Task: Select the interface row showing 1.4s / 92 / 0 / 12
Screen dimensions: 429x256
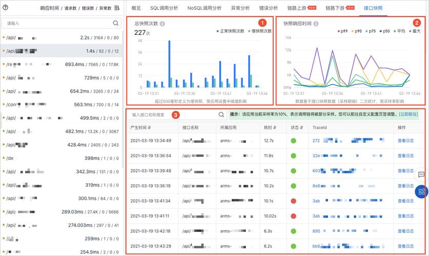Action: point(62,51)
